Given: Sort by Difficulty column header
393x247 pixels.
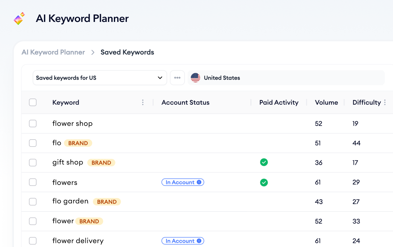Looking at the screenshot, I should click(x=367, y=103).
